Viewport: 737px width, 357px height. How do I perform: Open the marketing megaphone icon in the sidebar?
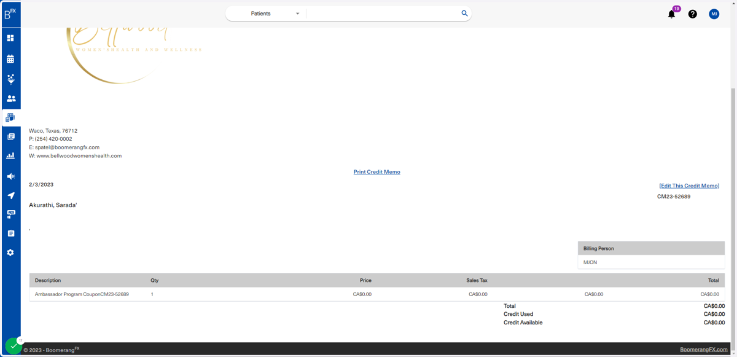pyautogui.click(x=10, y=176)
